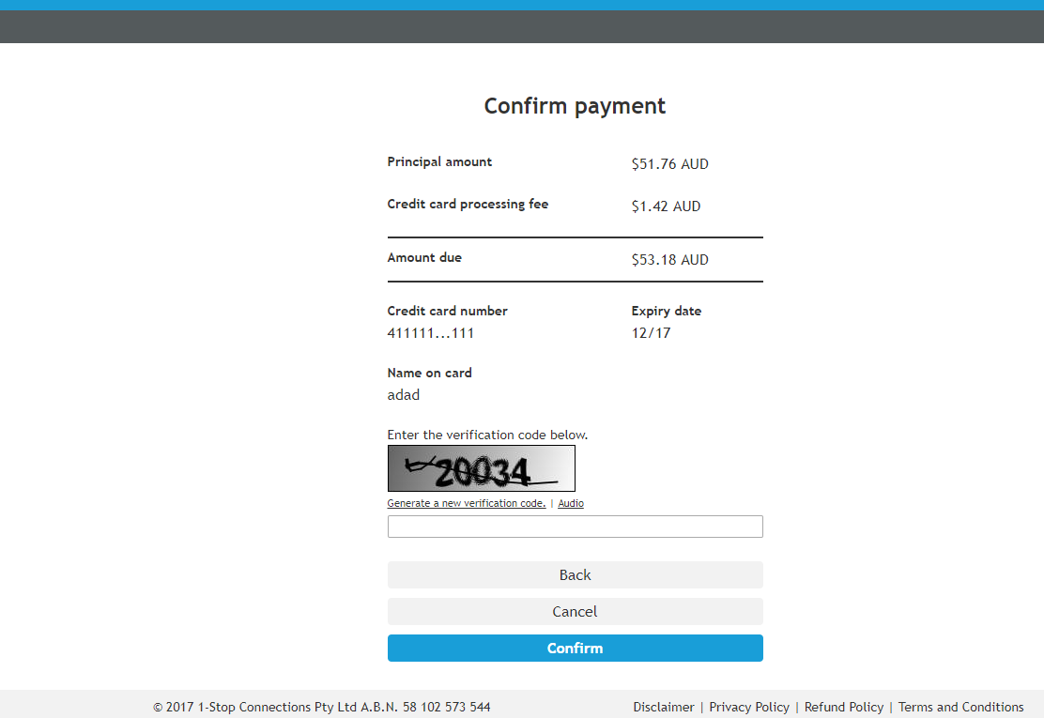Image resolution: width=1044 pixels, height=718 pixels.
Task: Select the expiry date 12/17
Action: [x=651, y=332]
